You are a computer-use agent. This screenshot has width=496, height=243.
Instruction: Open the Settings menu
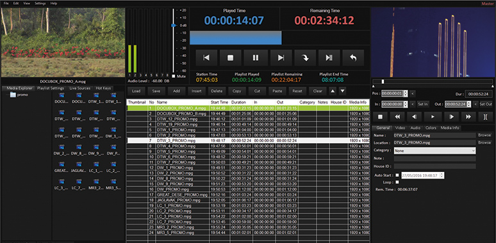40,3
